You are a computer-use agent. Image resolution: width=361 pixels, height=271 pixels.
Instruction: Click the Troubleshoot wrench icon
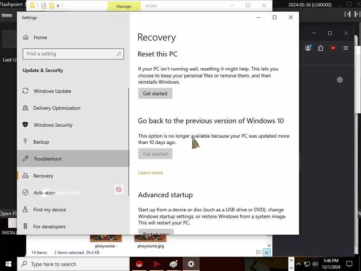click(x=25, y=158)
